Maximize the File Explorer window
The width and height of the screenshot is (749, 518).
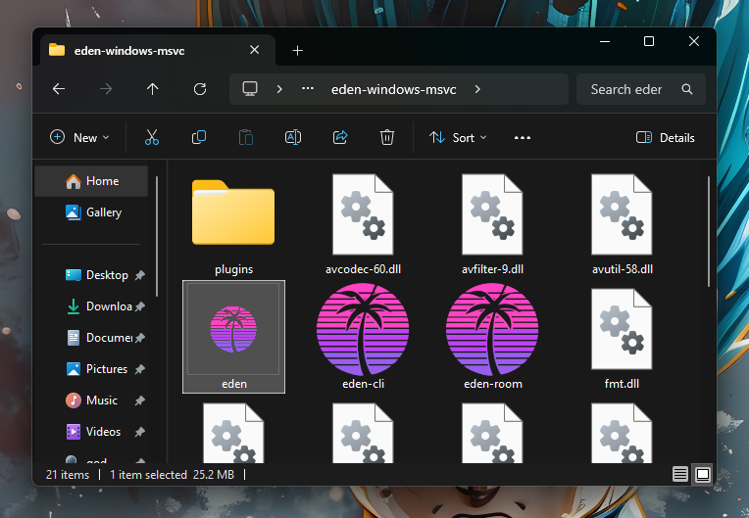(649, 41)
